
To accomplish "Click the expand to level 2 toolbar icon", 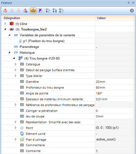I will tap(55, 11).
